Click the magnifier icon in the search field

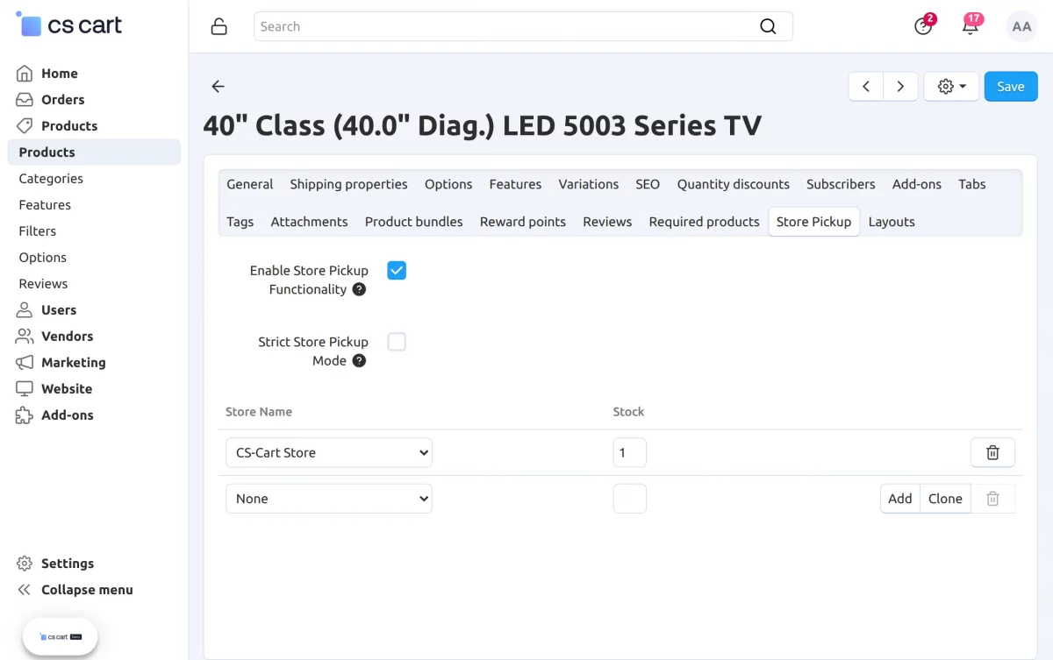click(768, 26)
